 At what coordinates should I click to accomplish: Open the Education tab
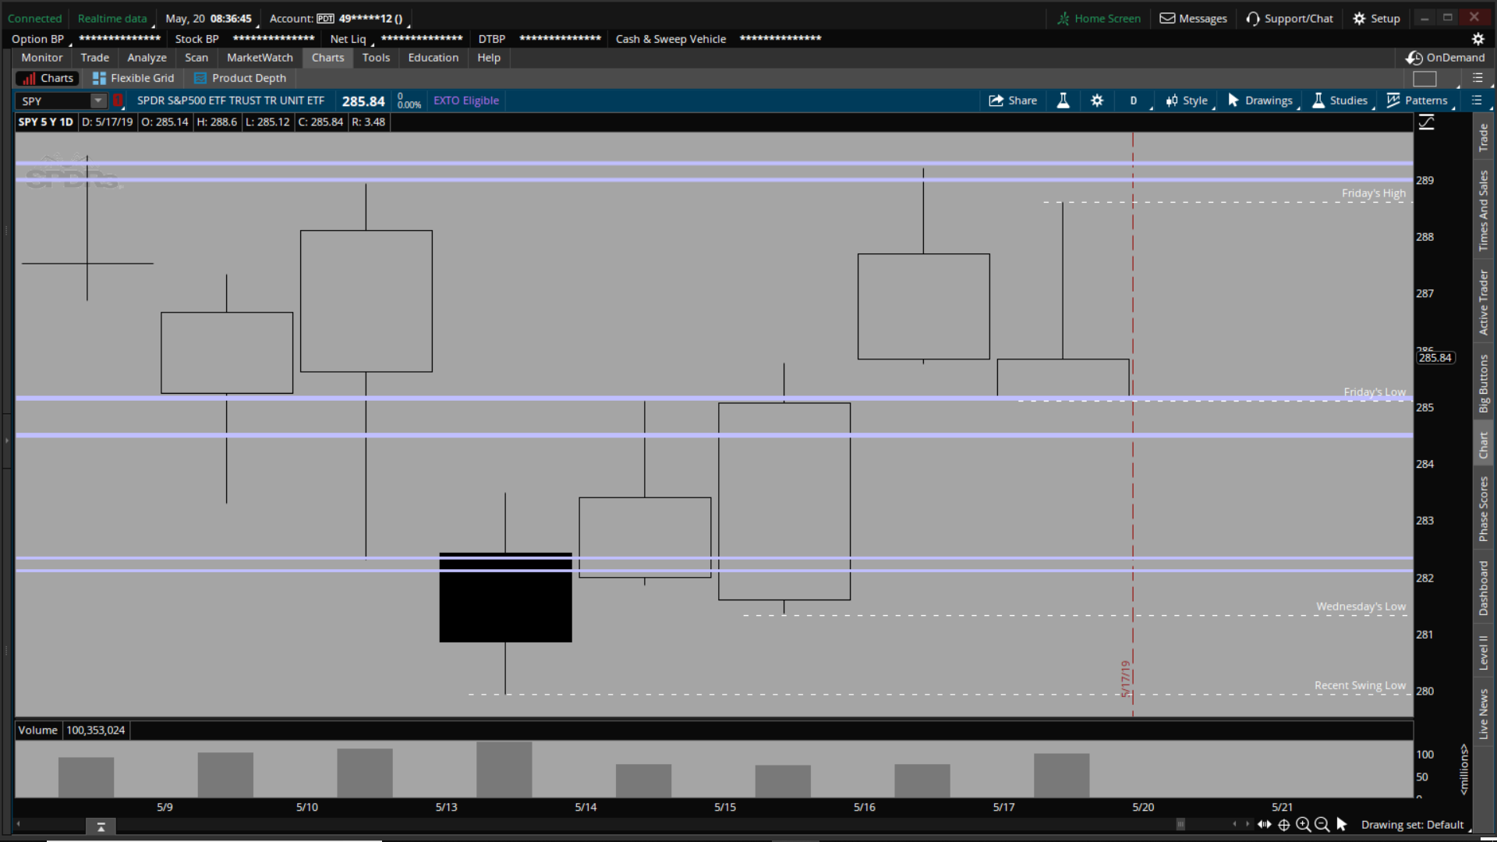pyautogui.click(x=434, y=58)
